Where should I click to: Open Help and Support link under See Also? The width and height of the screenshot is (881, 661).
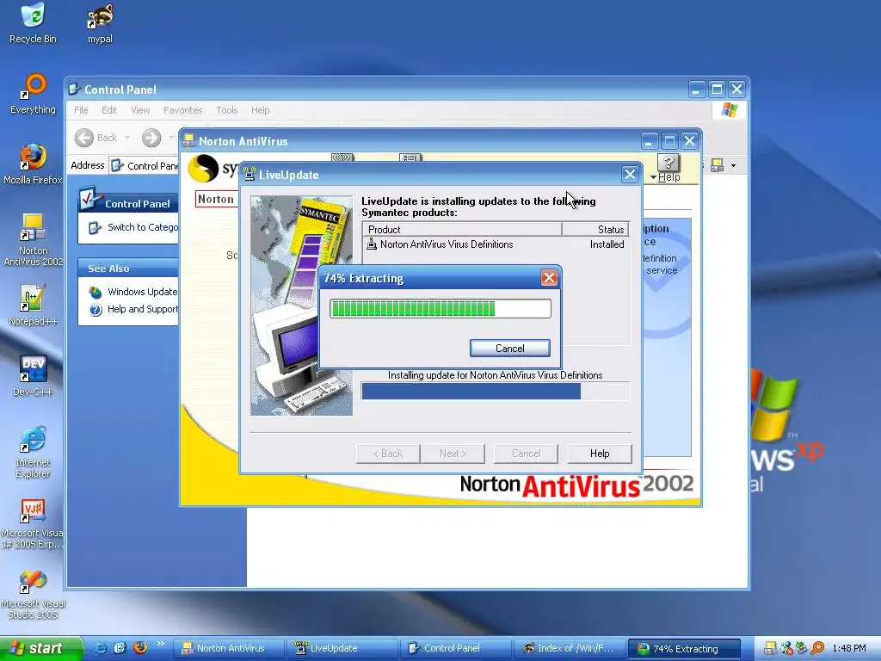(x=143, y=309)
